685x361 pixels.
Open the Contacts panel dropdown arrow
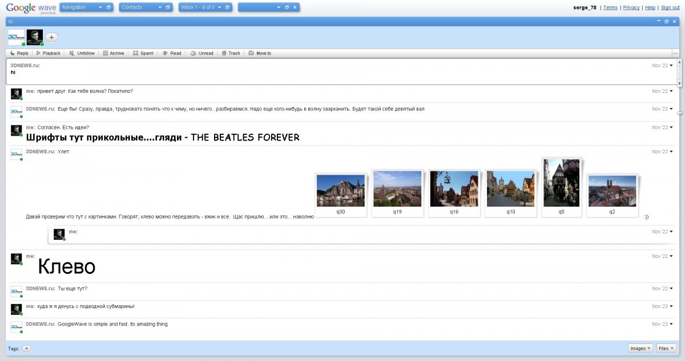(x=159, y=7)
